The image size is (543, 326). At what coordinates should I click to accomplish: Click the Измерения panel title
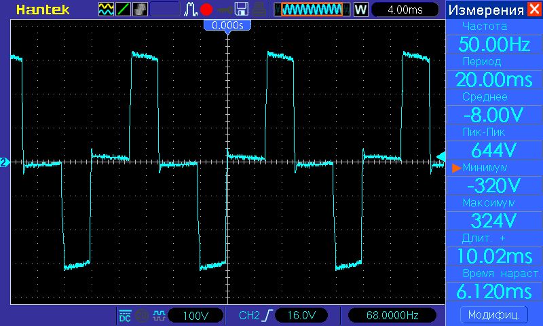click(486, 10)
